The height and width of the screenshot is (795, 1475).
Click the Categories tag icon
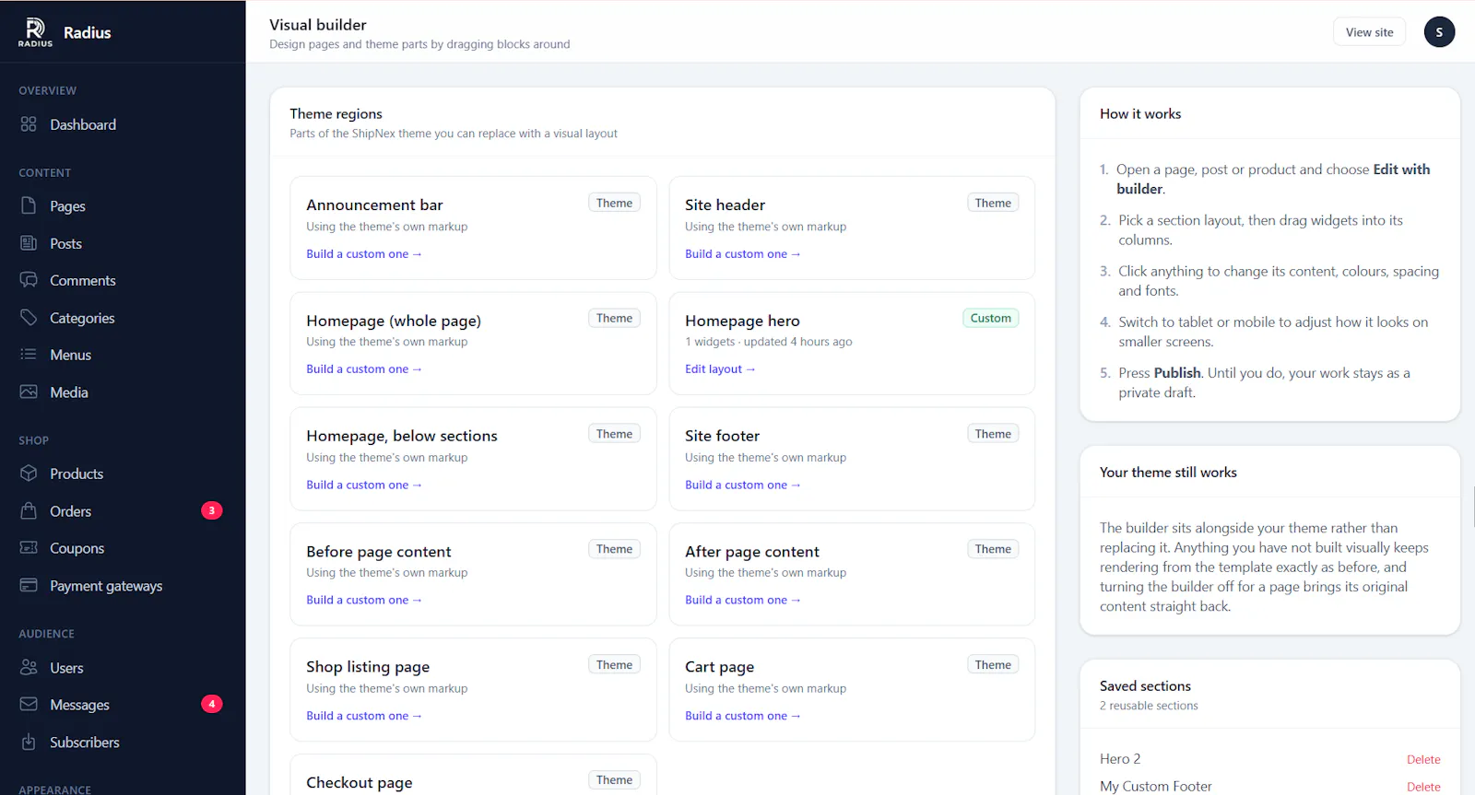click(29, 318)
